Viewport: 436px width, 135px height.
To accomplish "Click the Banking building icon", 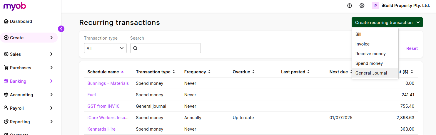I will [6, 81].
